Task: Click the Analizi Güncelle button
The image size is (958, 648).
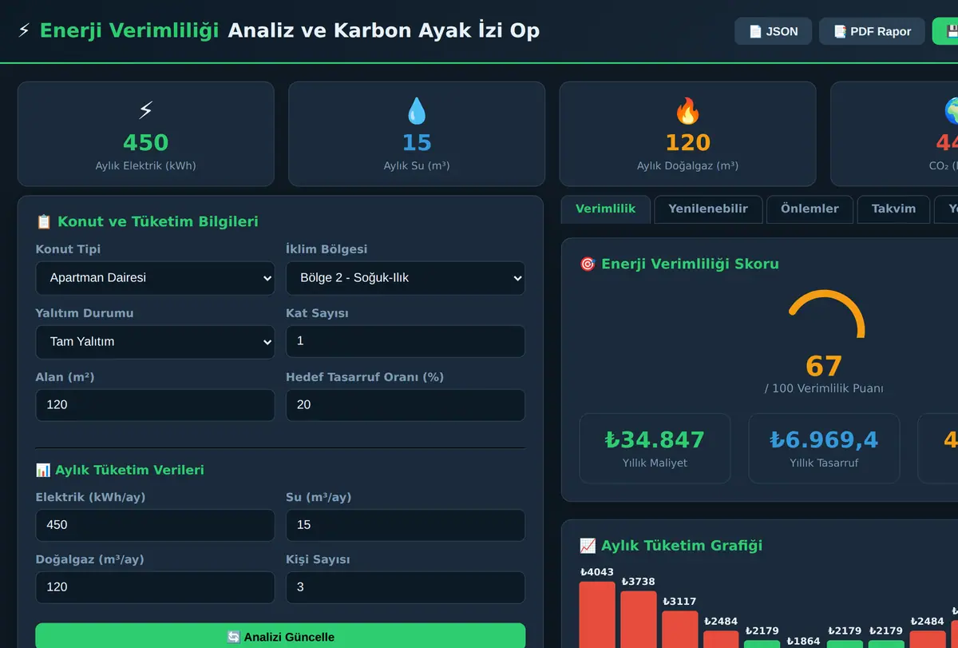Action: click(280, 637)
